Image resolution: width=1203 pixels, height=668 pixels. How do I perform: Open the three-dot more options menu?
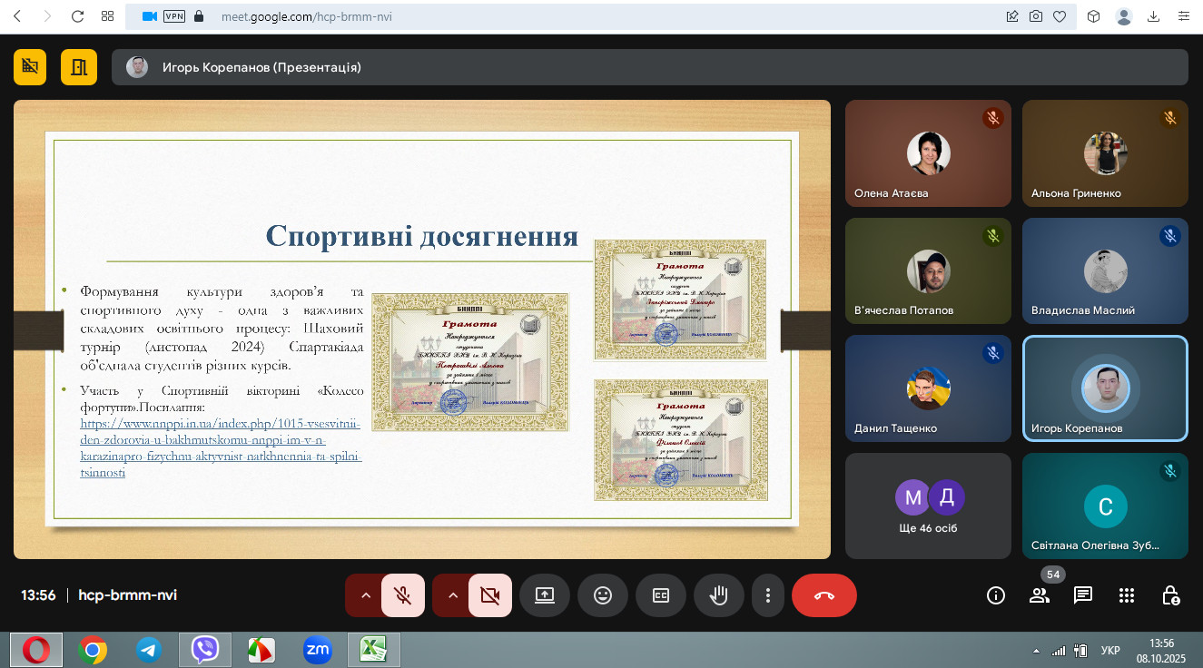[x=768, y=595]
